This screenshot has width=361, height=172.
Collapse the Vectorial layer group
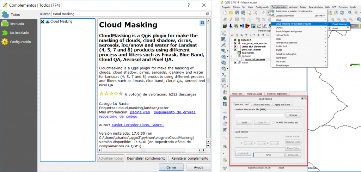coord(232,56)
